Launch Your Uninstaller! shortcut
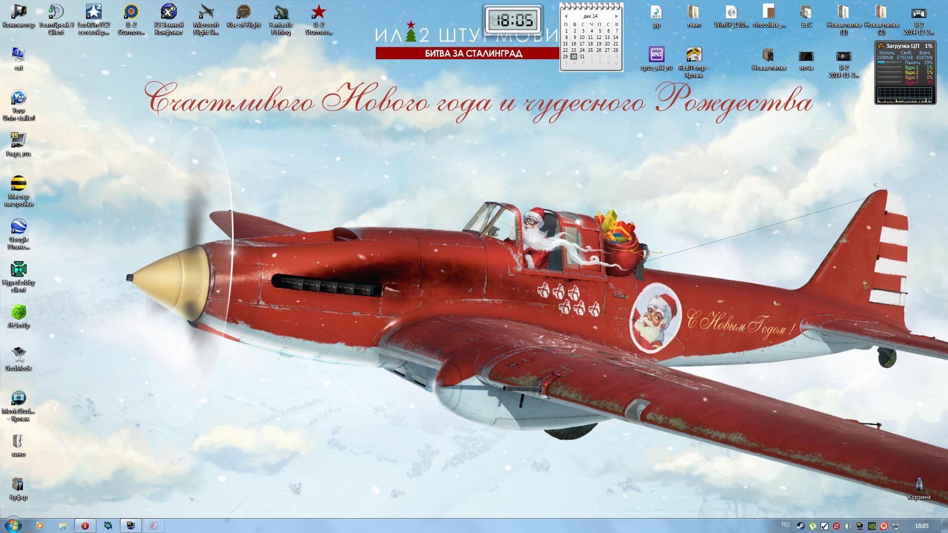948x533 pixels. [x=18, y=105]
